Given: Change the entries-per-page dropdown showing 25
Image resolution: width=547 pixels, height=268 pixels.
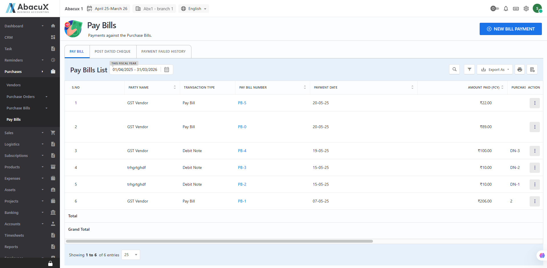Looking at the screenshot, I should pos(131,255).
